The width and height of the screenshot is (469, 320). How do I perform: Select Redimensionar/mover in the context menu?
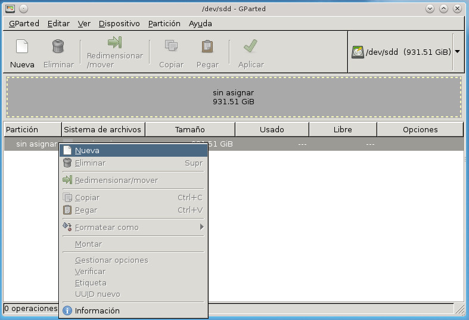[133, 180]
